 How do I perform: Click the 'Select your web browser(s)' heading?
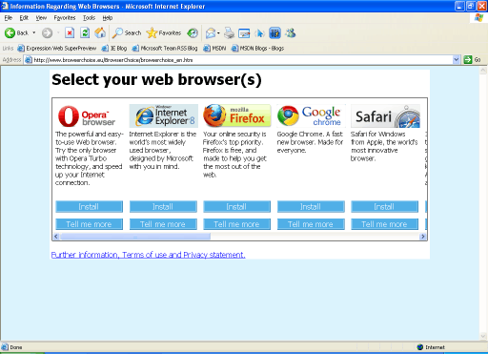pos(156,80)
